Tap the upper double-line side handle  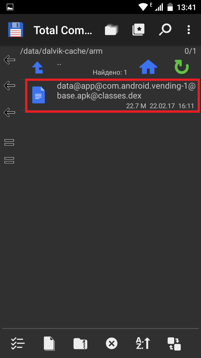click(x=9, y=142)
